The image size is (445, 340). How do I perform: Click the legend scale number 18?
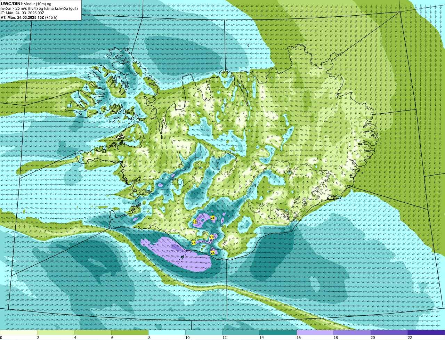coord(336,338)
